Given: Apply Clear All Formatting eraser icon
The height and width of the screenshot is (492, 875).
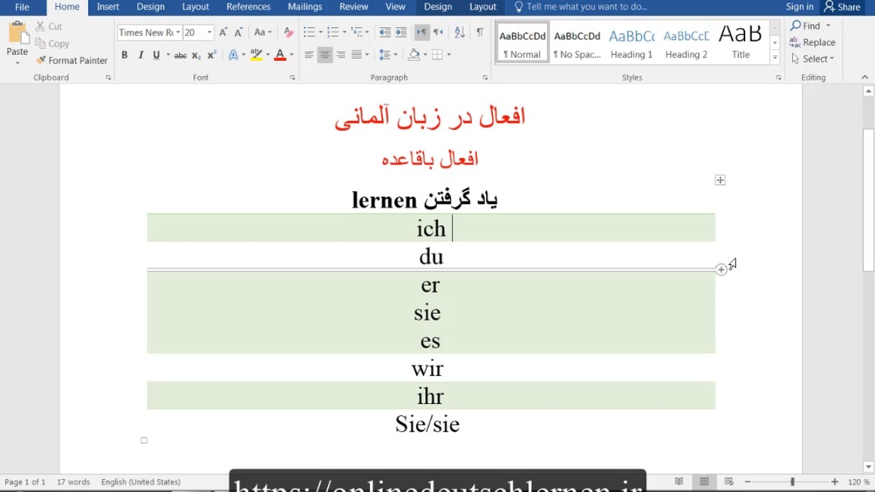Looking at the screenshot, I should tap(288, 33).
